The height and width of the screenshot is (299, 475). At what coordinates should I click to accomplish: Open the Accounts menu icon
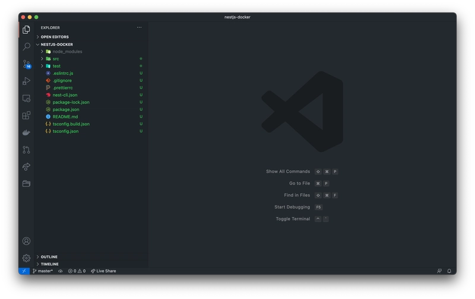[26, 241]
